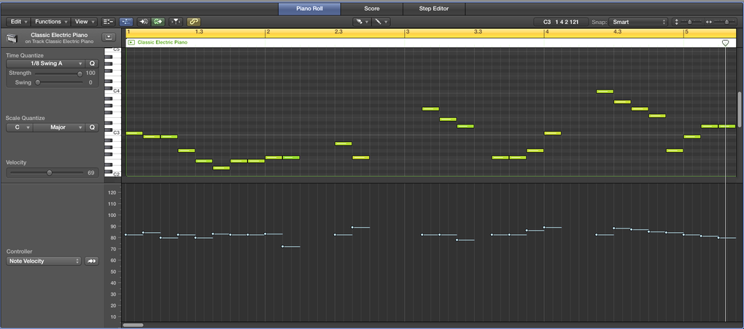
Task: Select the highest note just above C4
Action: tap(605, 92)
